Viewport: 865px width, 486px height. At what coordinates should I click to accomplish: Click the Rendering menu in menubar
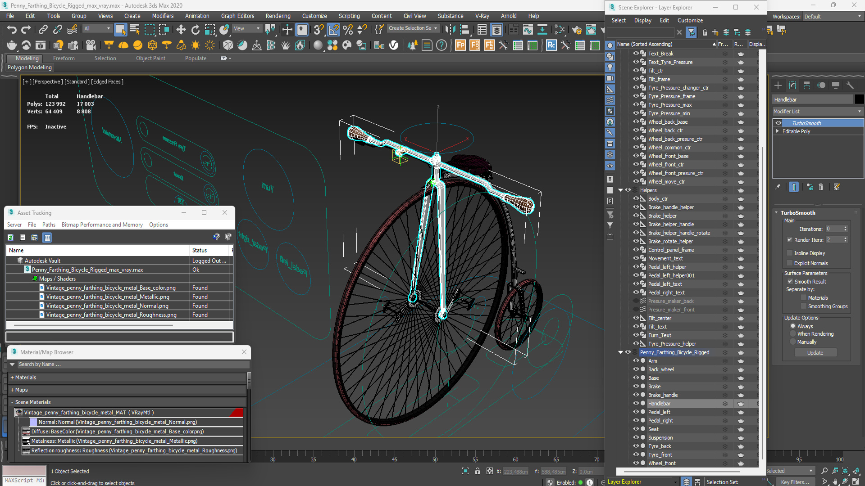(x=277, y=15)
